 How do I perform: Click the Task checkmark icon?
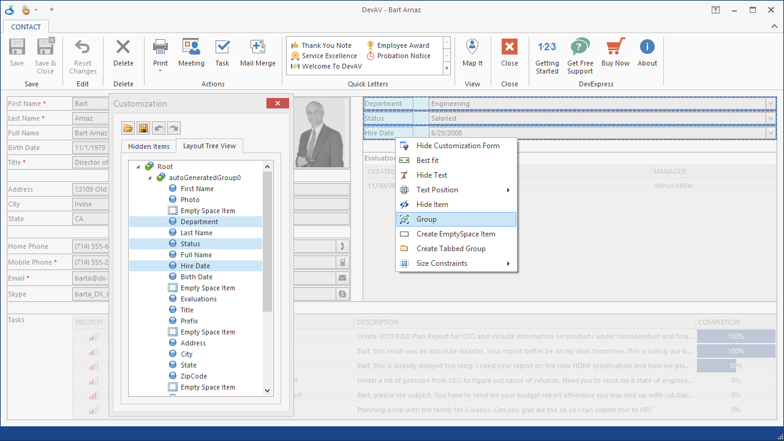point(222,48)
